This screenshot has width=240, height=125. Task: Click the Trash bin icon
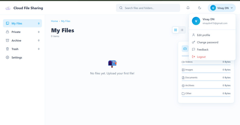[x=7, y=49]
